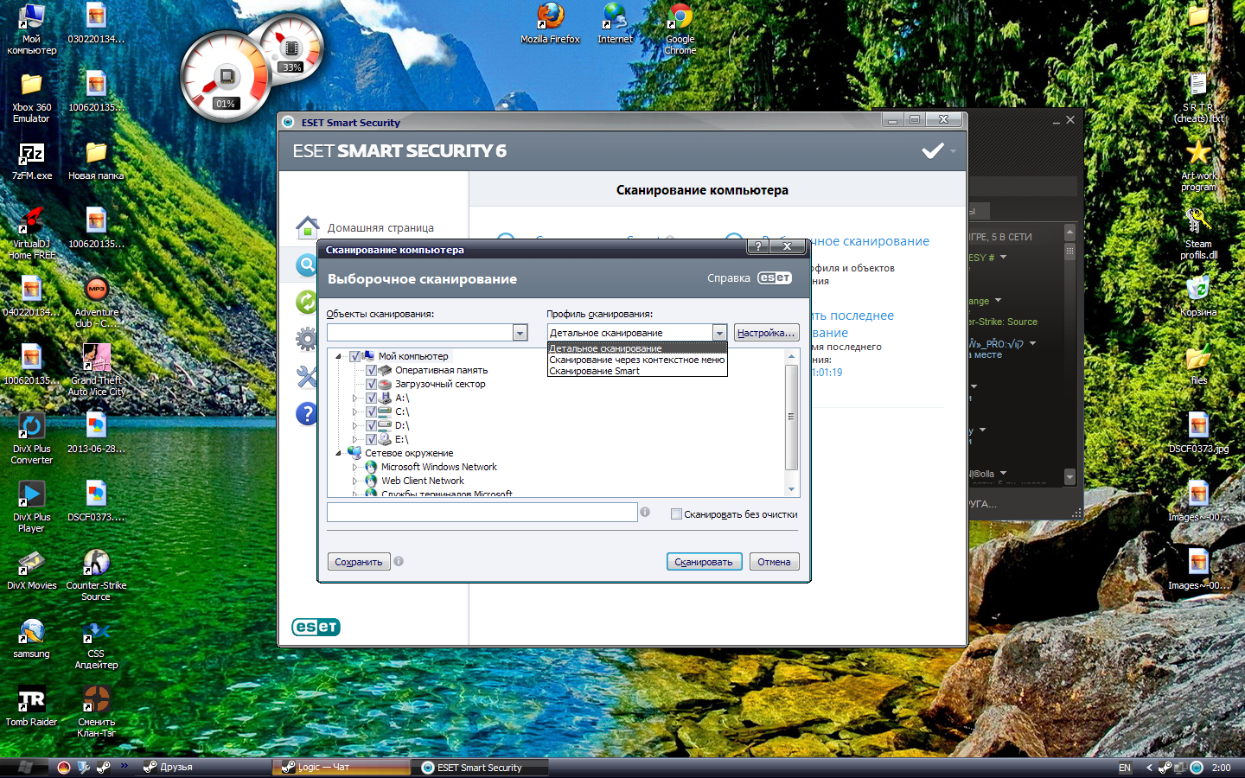Open the Google Chrome desktop shortcut
The width and height of the screenshot is (1245, 778).
(x=680, y=29)
